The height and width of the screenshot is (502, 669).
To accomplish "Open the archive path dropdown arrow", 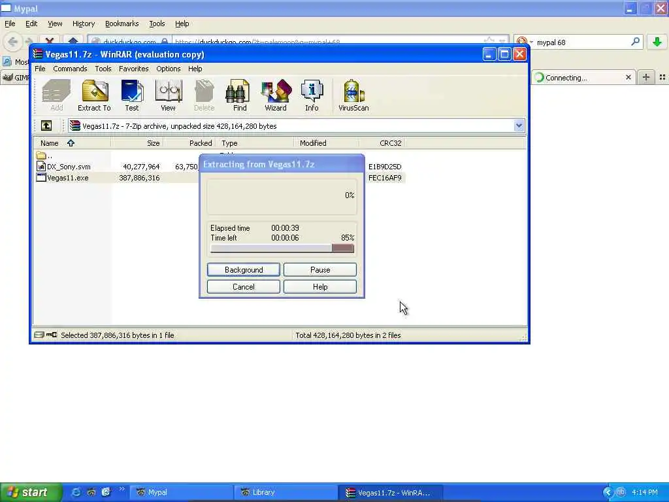I will click(519, 126).
